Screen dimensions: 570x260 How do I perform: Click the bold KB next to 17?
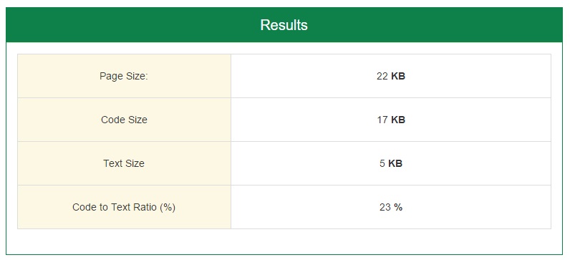(x=398, y=120)
